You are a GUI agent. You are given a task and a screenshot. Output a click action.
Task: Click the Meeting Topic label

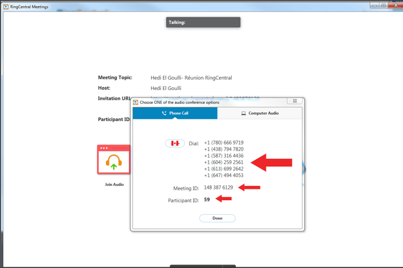coord(115,77)
